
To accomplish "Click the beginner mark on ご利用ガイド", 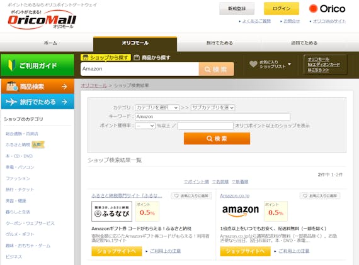I will [x=12, y=65].
